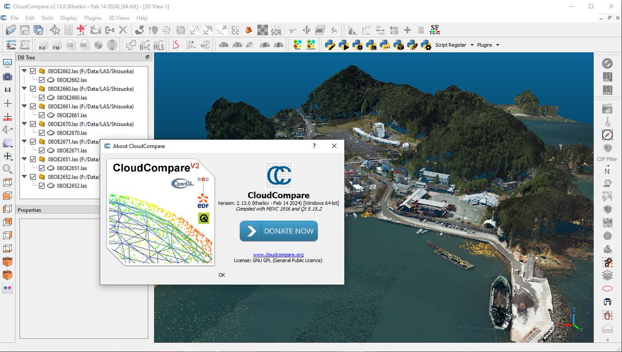Expand right toolbar overflow chevron
The image size is (622, 352).
[607, 340]
